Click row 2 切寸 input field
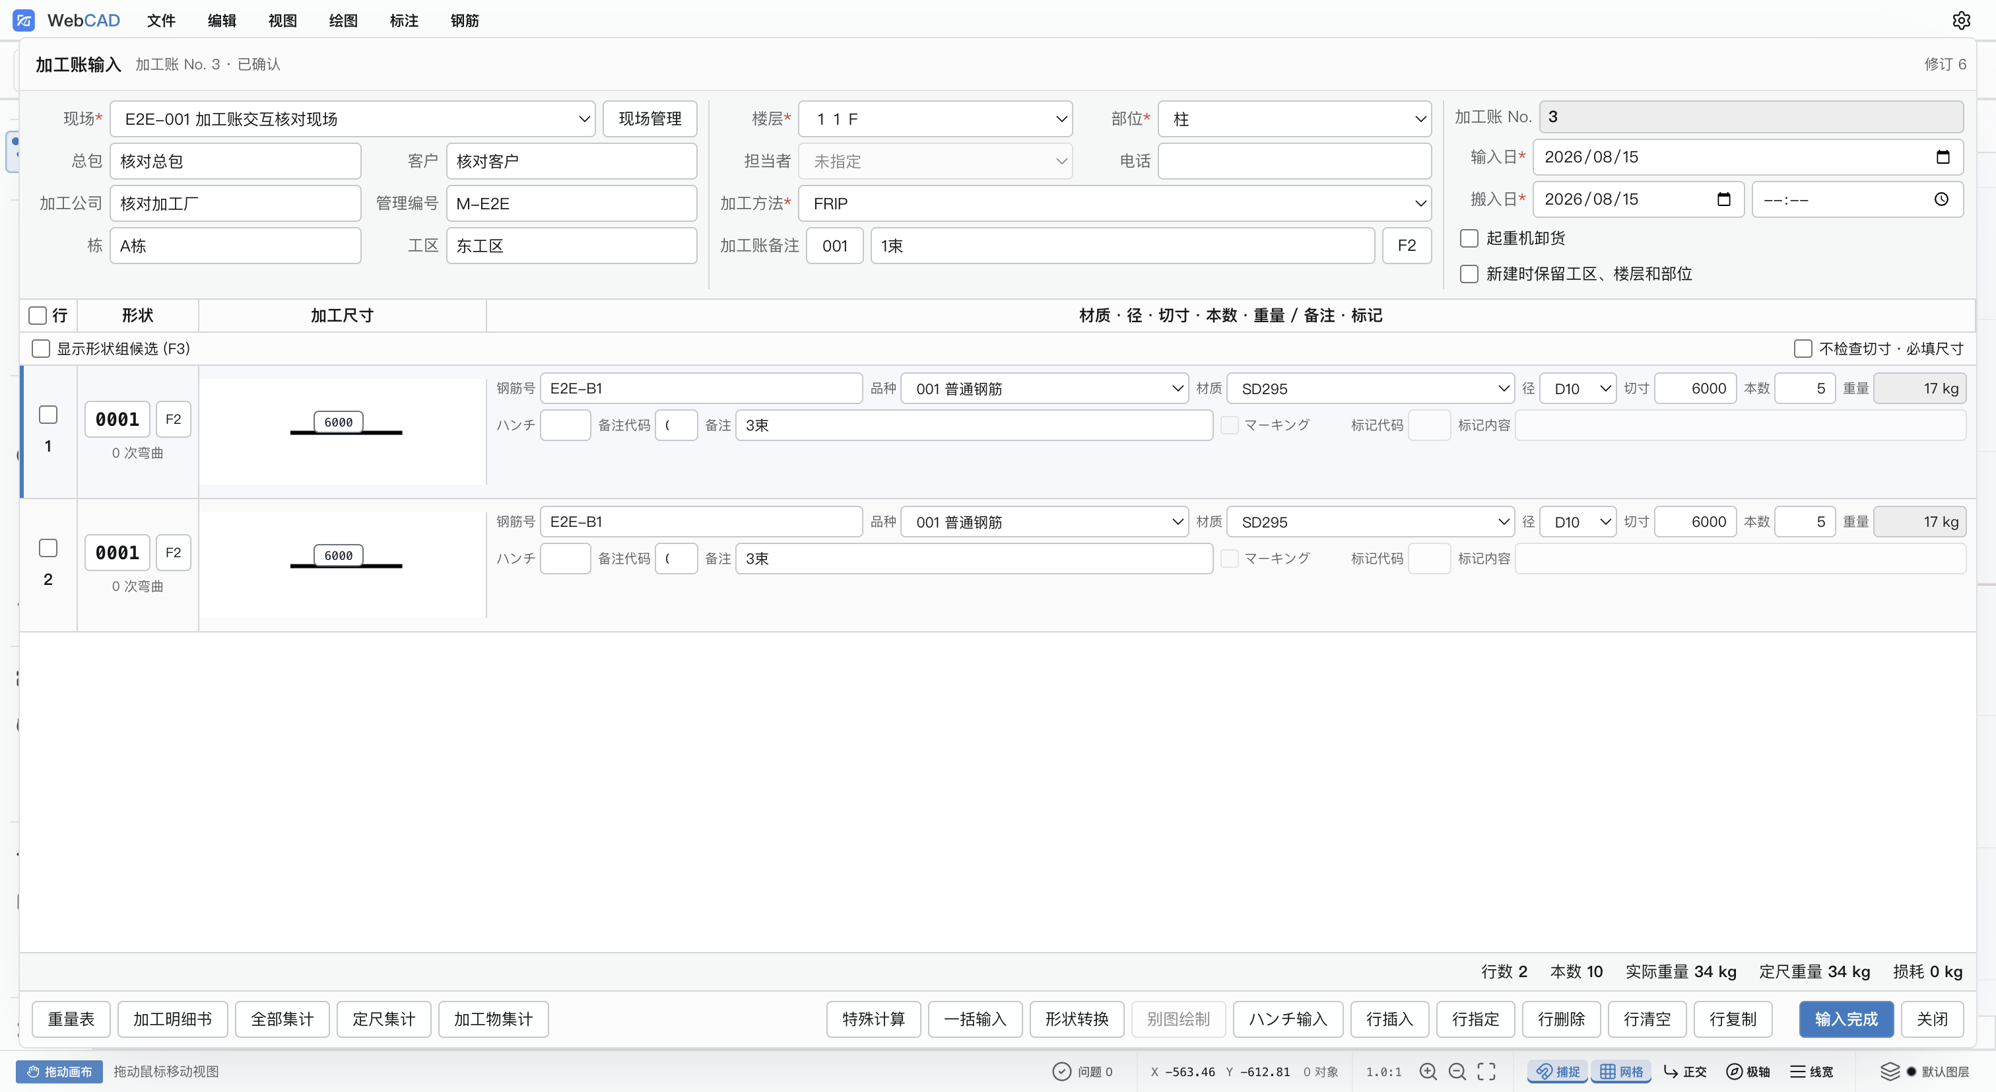Screen dimensions: 1996x1092 click(x=1696, y=522)
